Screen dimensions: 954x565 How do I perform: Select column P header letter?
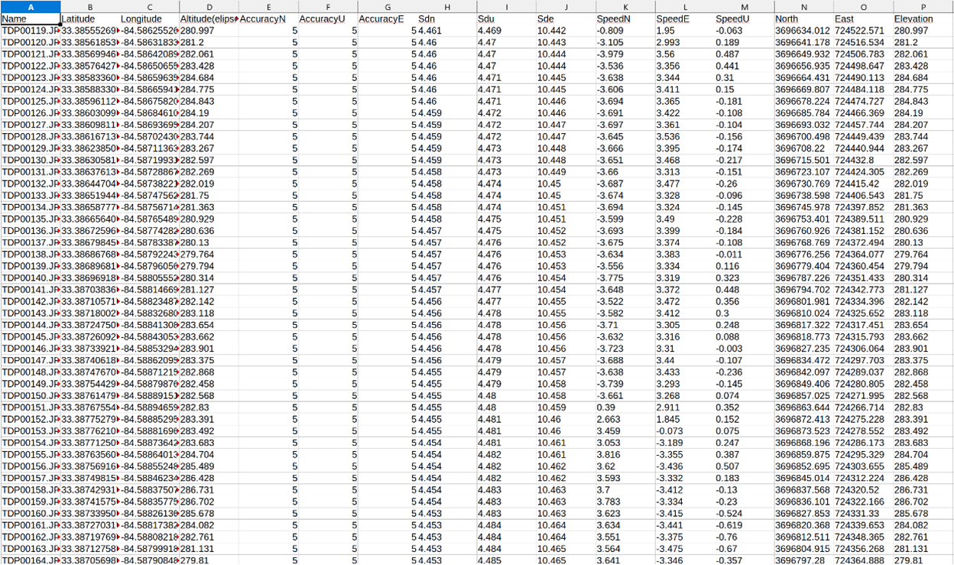[923, 7]
